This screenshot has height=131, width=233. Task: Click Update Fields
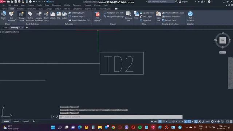pos(147,13)
